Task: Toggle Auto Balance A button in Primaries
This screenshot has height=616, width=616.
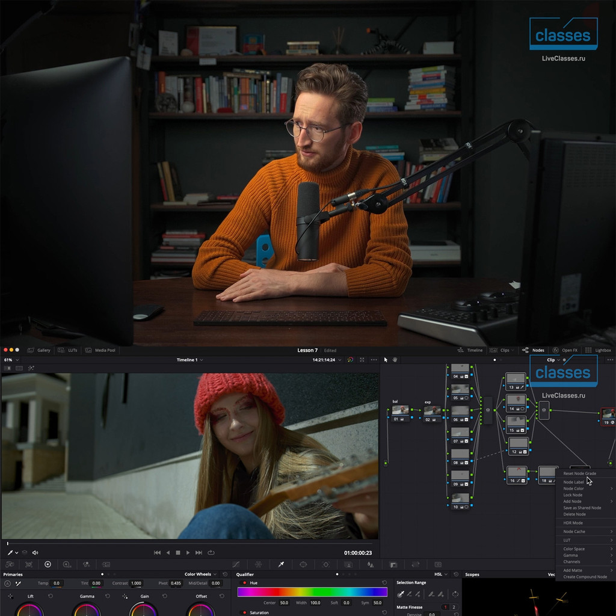Action: coord(7,584)
